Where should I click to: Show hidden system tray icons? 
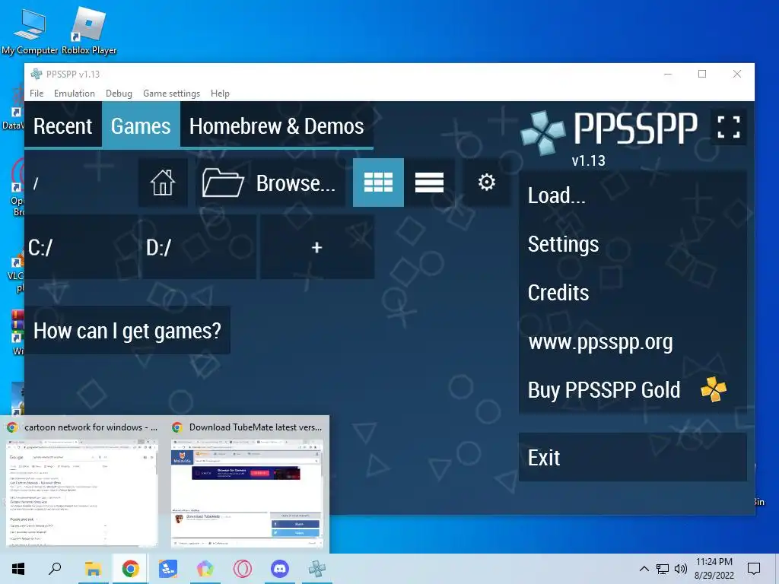point(644,569)
